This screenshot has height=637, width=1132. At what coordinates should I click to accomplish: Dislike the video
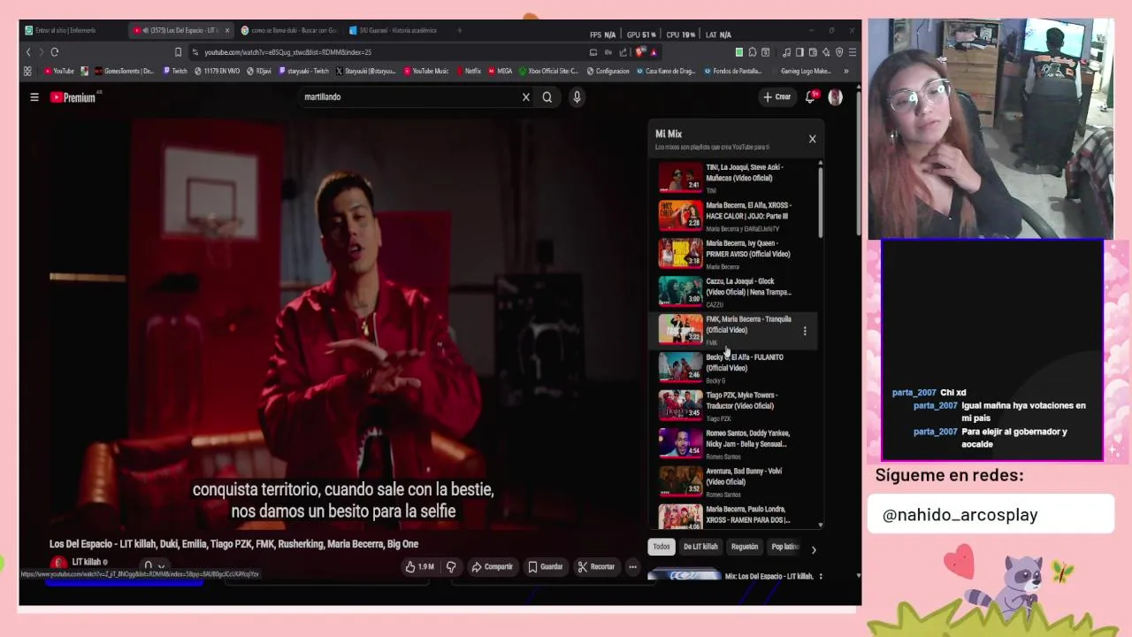tap(451, 567)
